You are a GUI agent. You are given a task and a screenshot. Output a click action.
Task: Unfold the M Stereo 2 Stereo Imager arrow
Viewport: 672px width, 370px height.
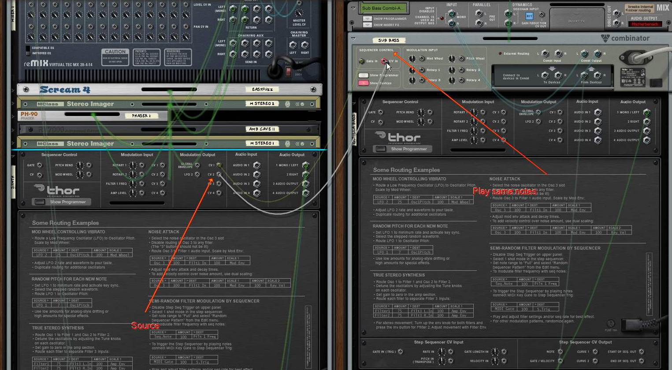[x=14, y=104]
